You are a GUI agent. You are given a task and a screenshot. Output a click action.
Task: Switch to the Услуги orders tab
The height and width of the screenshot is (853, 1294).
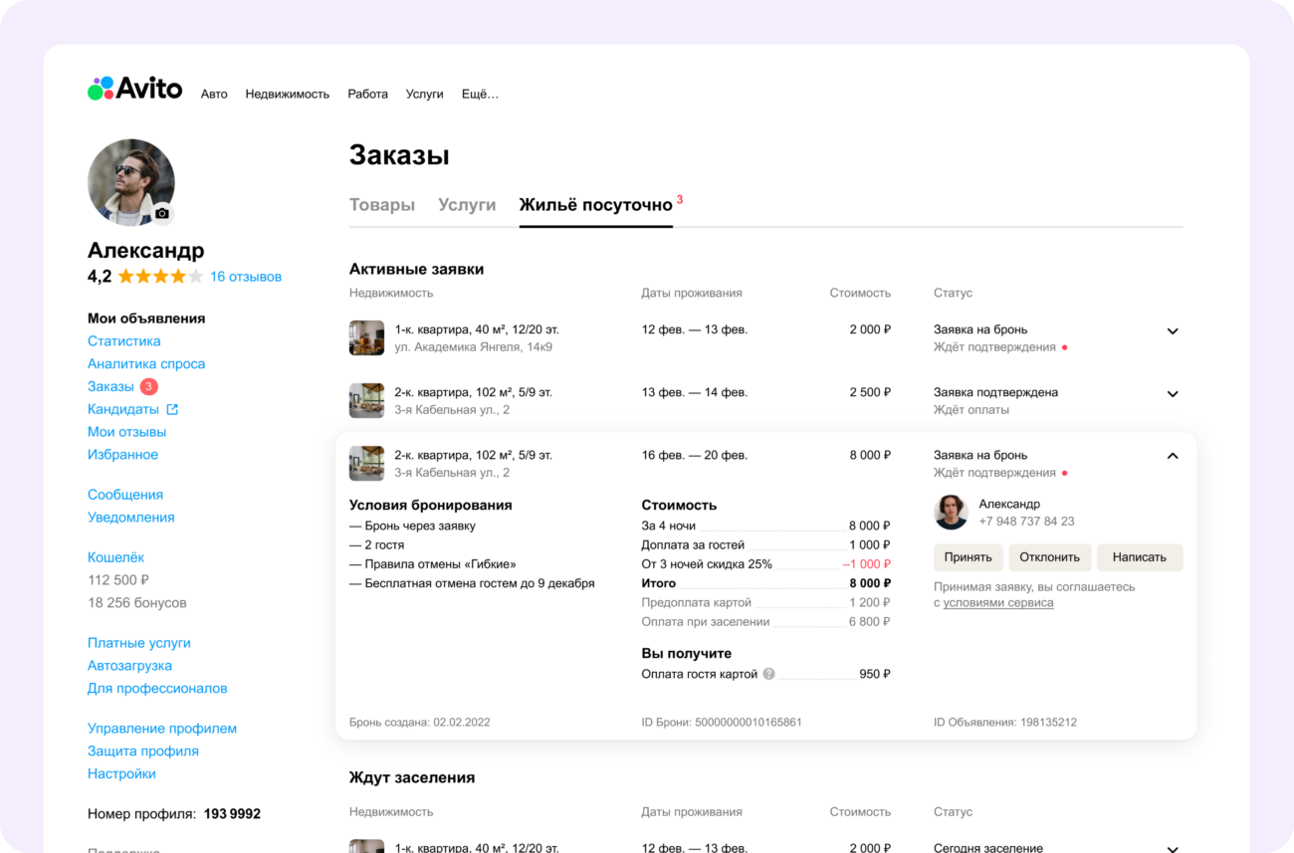tap(467, 204)
